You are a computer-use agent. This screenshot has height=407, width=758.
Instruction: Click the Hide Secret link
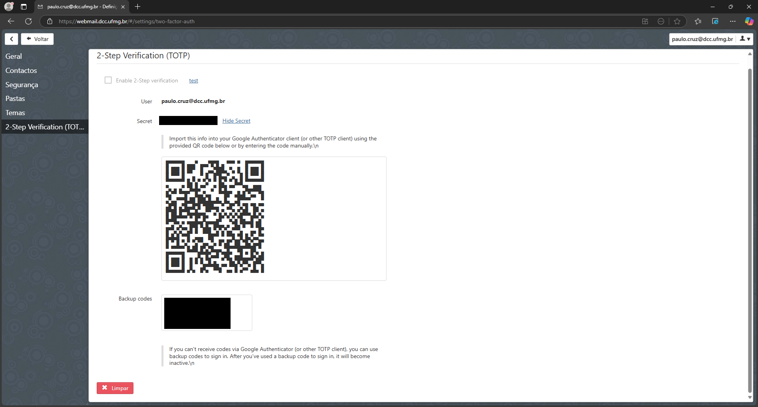(x=236, y=121)
